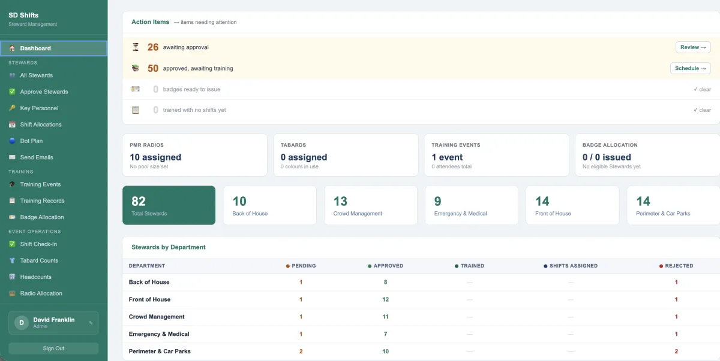This screenshot has width=720, height=361.
Task: Click the All Stewards people icon
Action: [12, 75]
